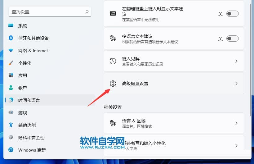Open 辅助功能 settings page

(27, 125)
